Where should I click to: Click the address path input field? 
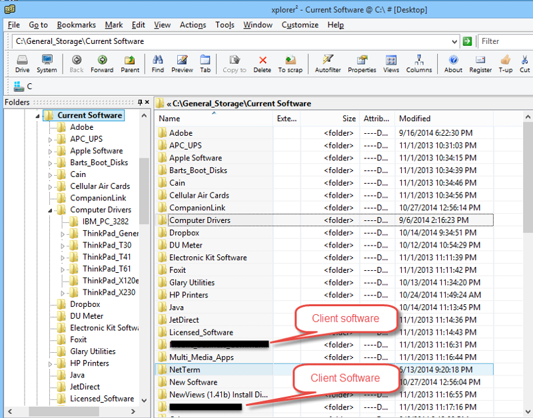click(x=231, y=41)
